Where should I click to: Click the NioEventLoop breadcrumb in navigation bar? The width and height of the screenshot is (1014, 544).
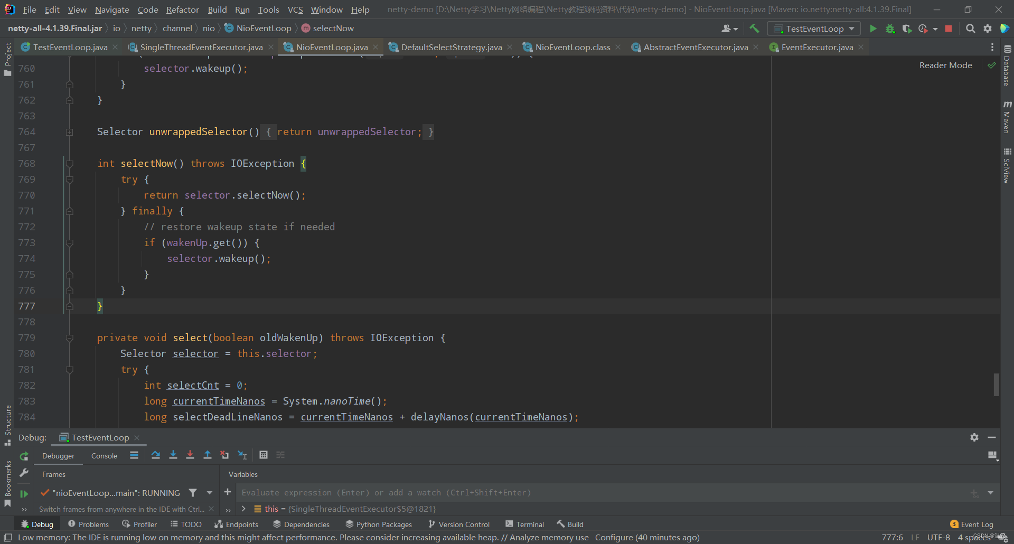pos(258,29)
